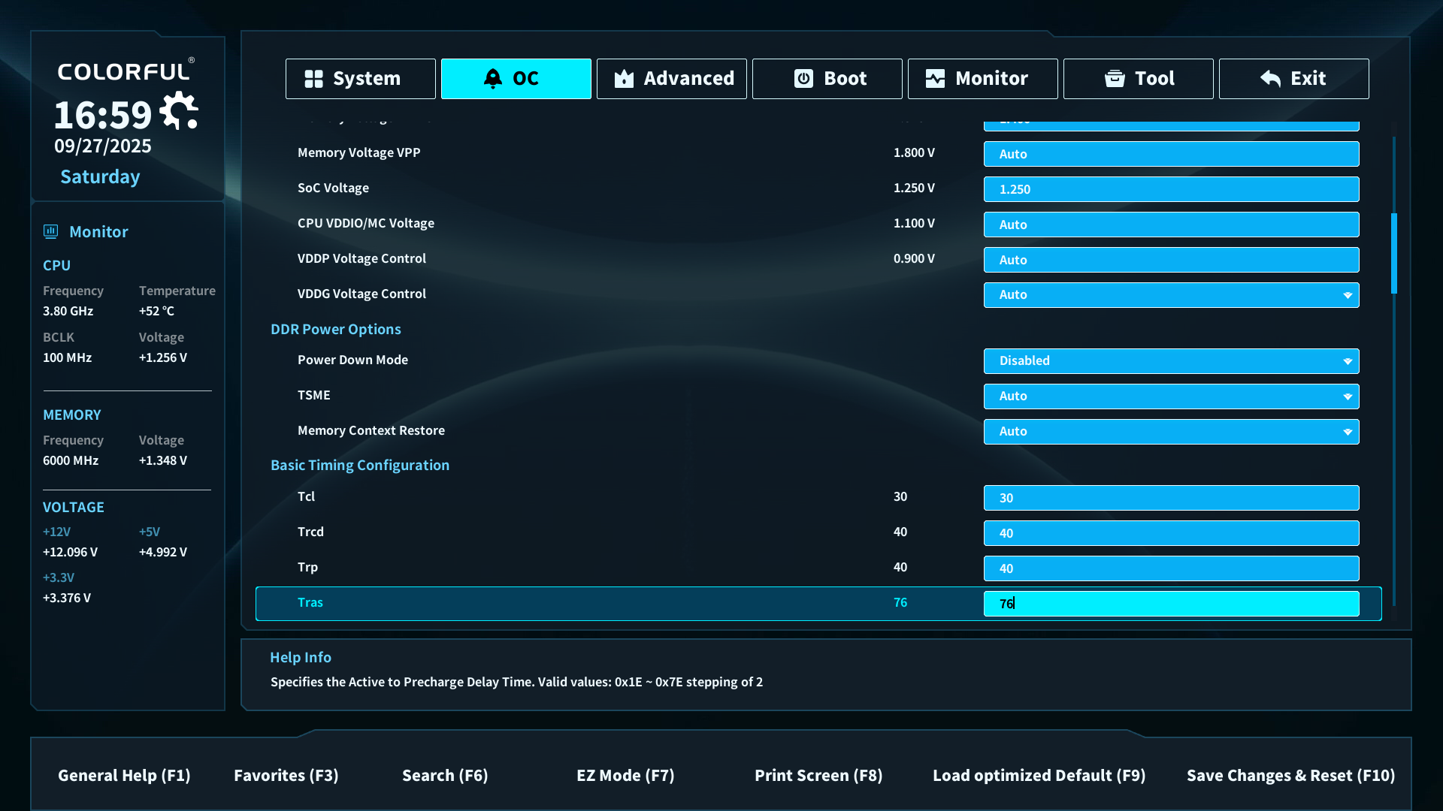The image size is (1443, 811).
Task: Expand the TSME dropdown
Action: [1172, 396]
